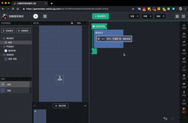
Task: Click the 添加页面 button
Action: (61, 106)
